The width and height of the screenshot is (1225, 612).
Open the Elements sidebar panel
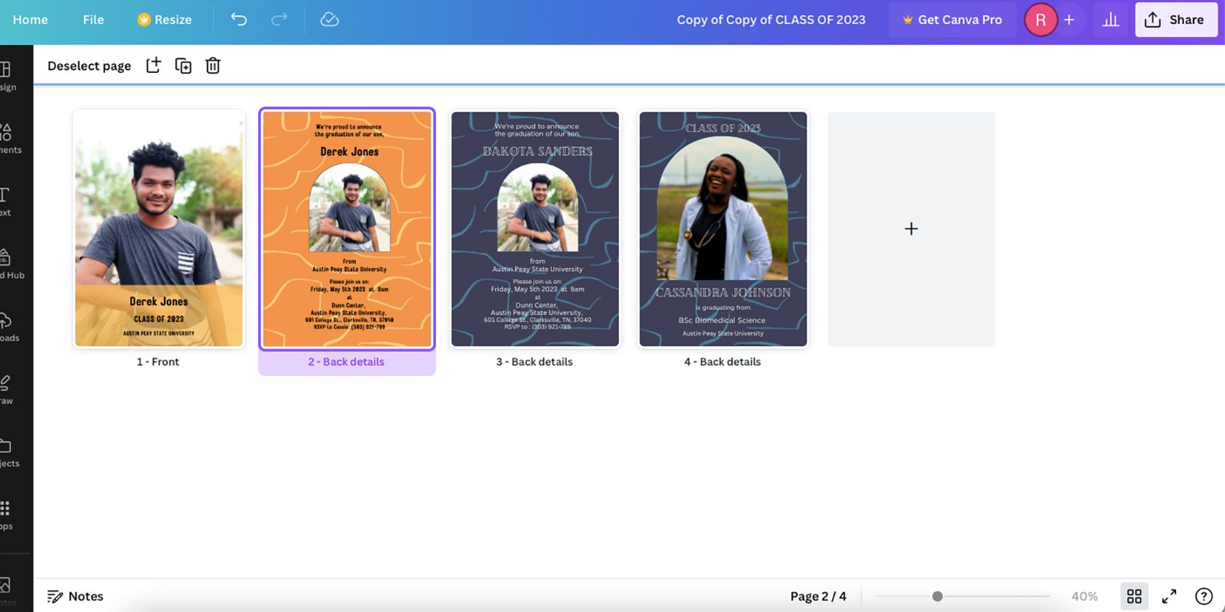[10, 139]
